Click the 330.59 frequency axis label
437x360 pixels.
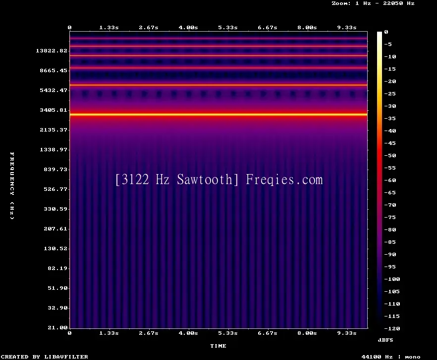tap(55, 209)
